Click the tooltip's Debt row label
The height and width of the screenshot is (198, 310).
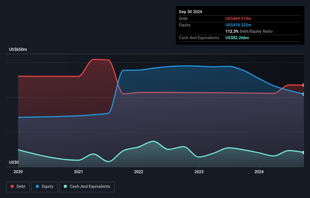(183, 18)
